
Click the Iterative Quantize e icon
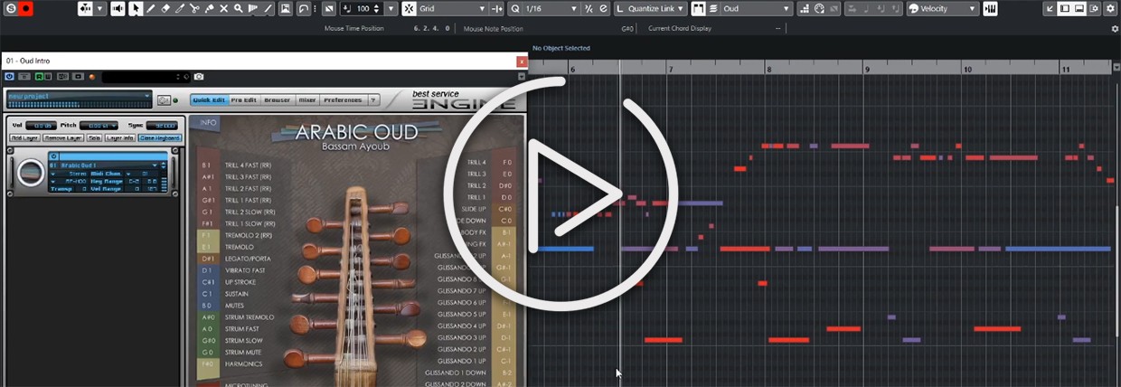pyautogui.click(x=603, y=8)
